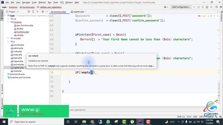The image size is (223, 125).
Task: Go to next highlighted error arrow
Action: coord(218,16)
